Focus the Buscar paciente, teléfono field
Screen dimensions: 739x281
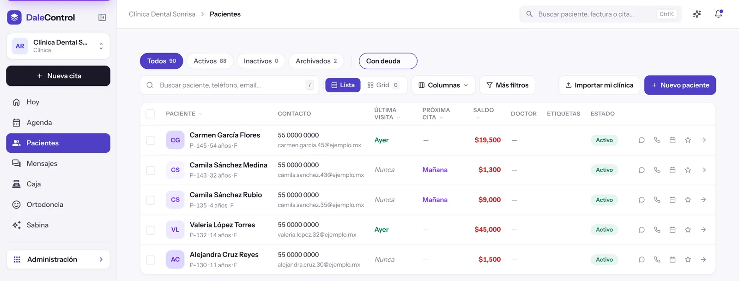pyautogui.click(x=229, y=85)
